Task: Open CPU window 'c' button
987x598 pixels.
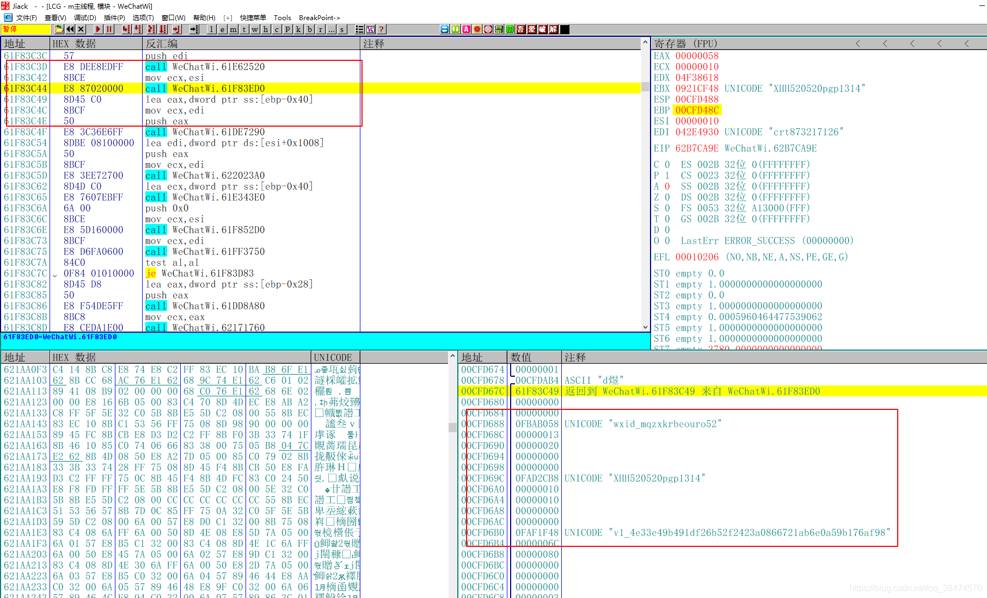Action: (277, 29)
